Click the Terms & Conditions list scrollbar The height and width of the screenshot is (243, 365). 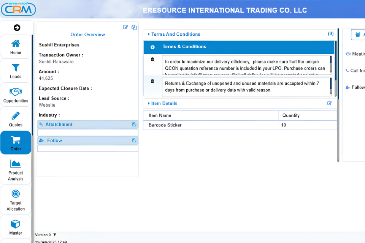pos(336,69)
